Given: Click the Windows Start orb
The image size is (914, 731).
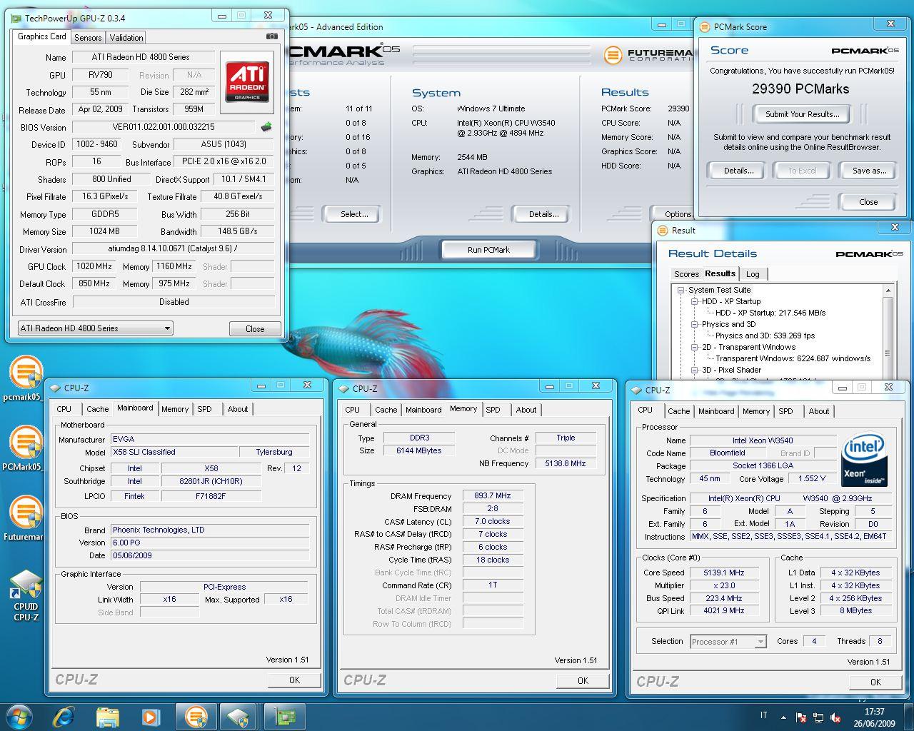Looking at the screenshot, I should pyautogui.click(x=19, y=716).
